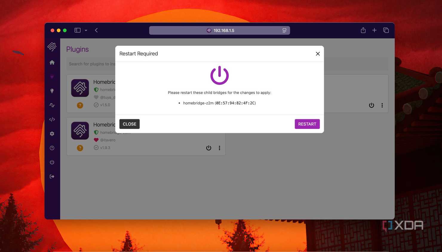Click the RESTART button in the dialog

[x=307, y=124]
